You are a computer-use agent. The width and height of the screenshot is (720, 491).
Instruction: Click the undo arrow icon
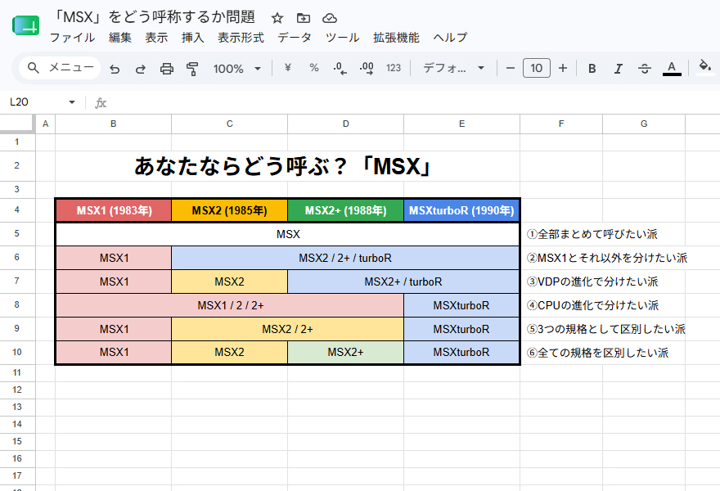(x=115, y=69)
